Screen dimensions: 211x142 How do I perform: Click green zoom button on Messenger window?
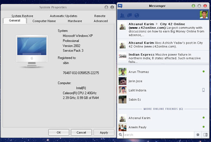coord(193,6)
